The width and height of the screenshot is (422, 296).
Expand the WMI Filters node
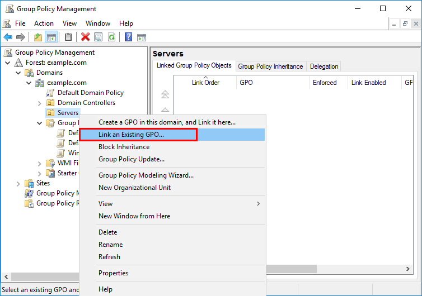(x=40, y=164)
